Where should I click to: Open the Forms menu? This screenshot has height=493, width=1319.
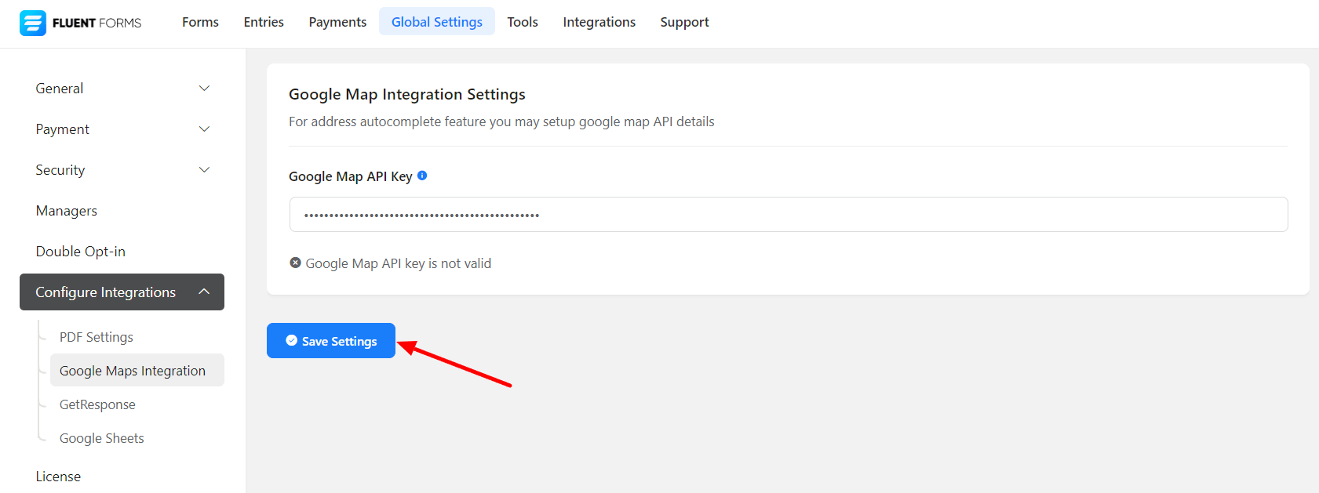(x=200, y=22)
